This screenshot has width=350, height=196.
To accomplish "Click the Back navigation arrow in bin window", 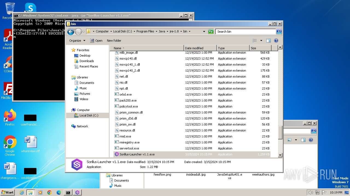I will 71,32.
